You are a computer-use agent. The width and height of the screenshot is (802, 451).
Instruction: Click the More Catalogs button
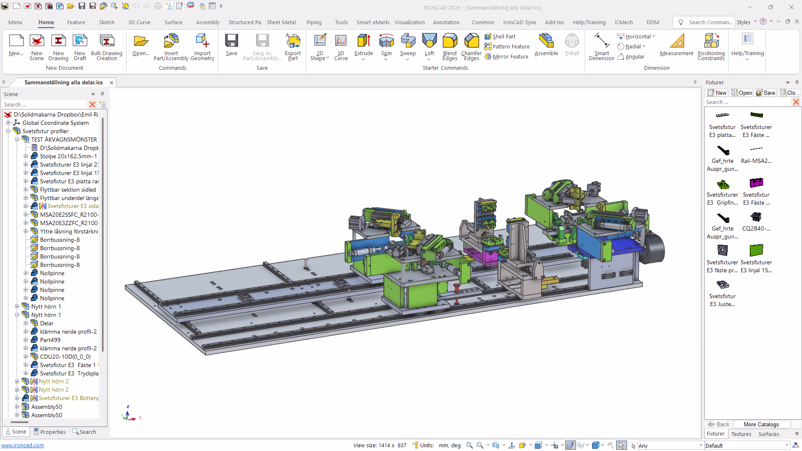(x=761, y=425)
